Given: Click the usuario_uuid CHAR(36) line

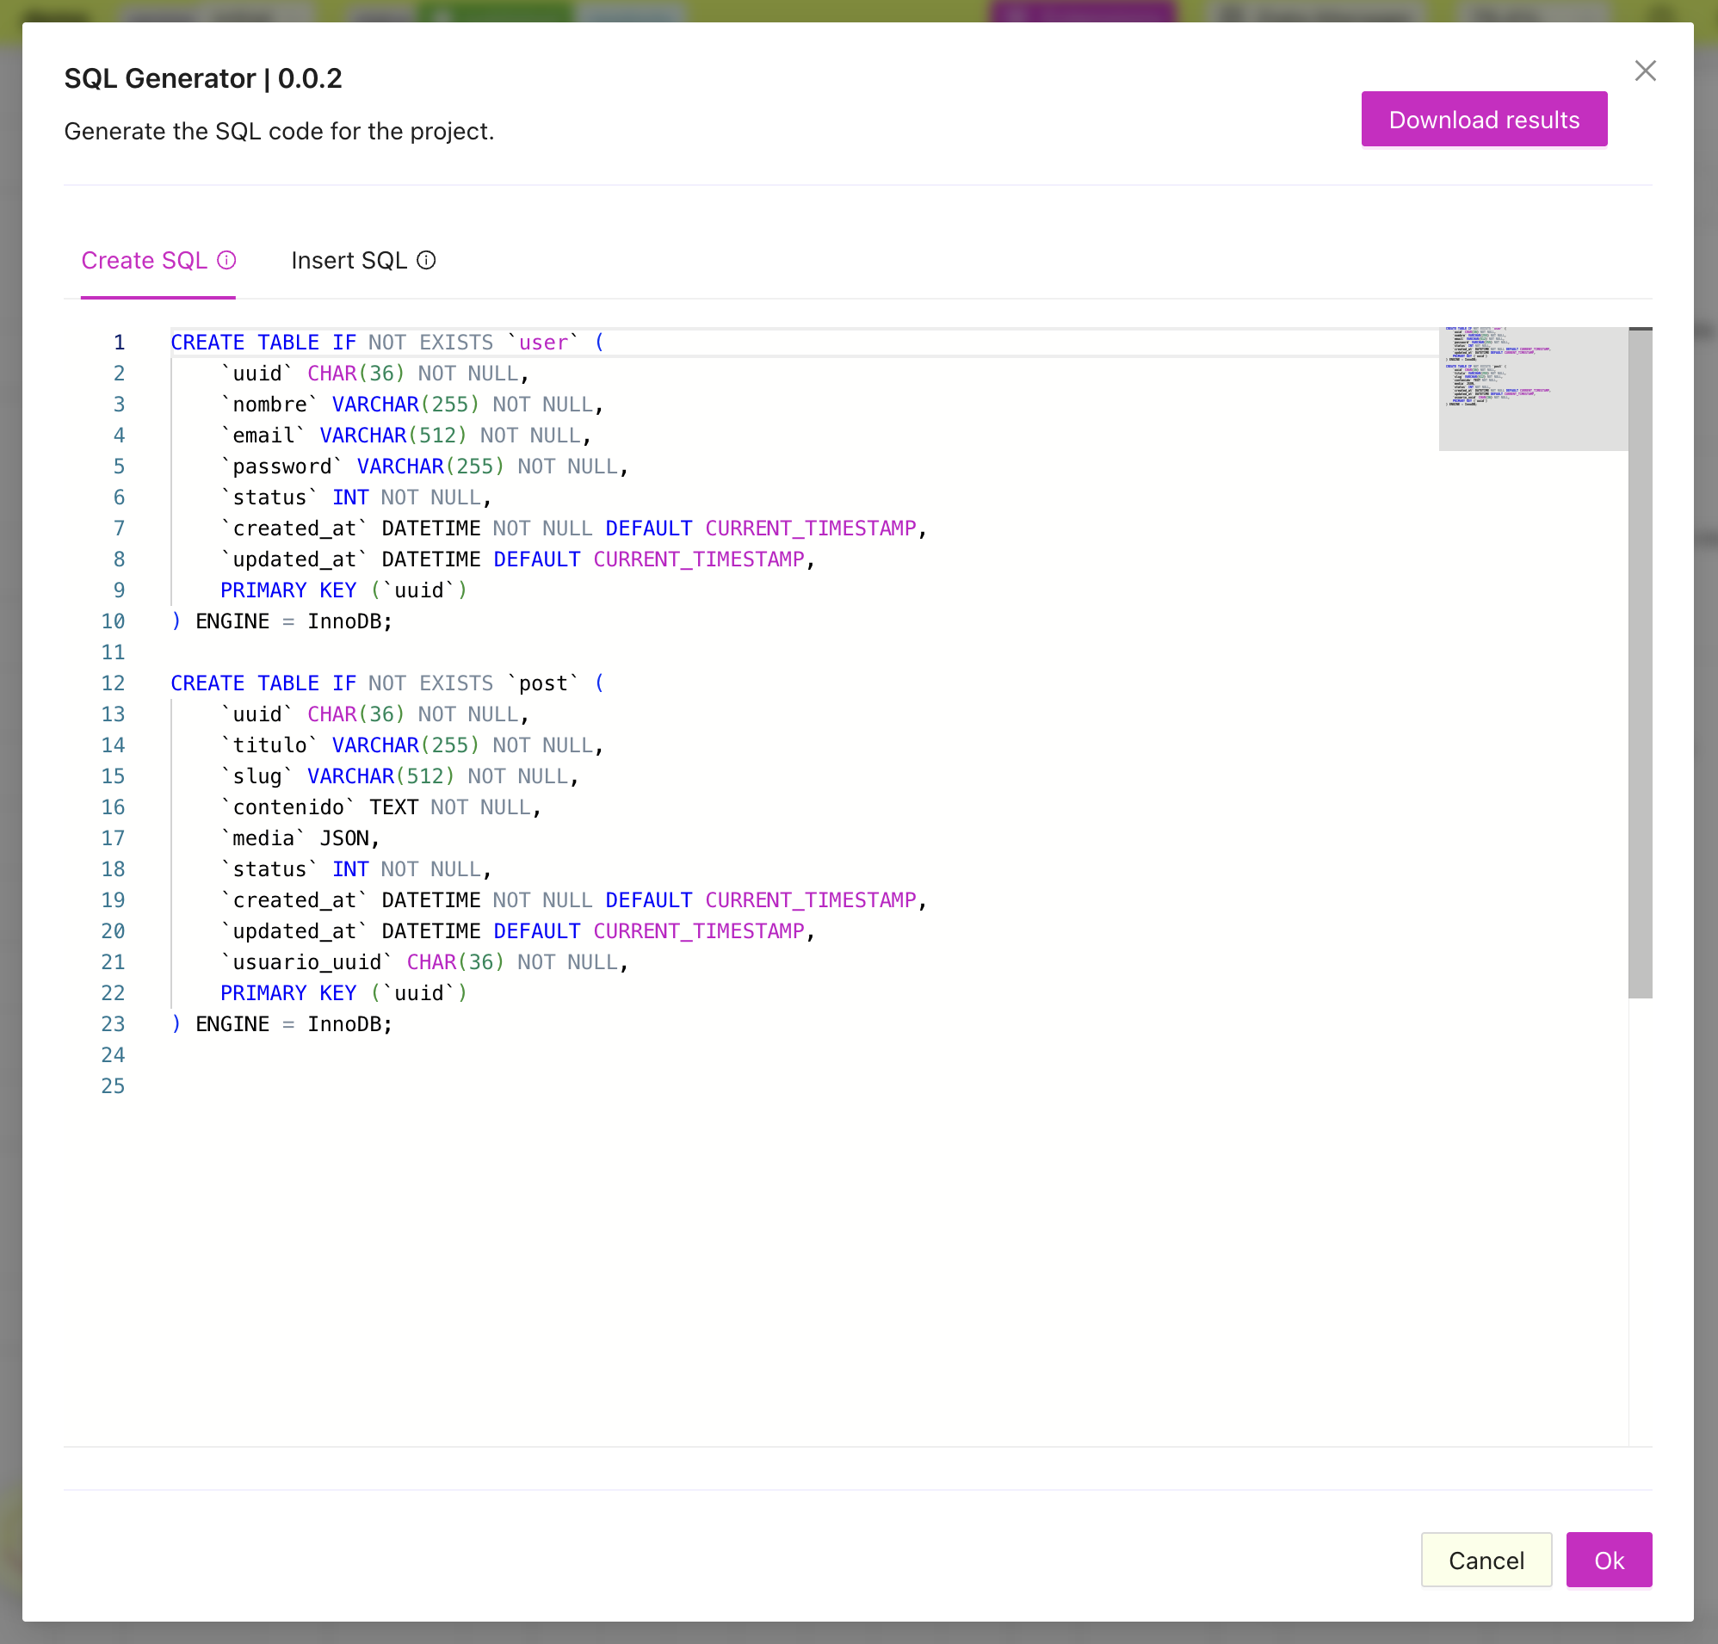Looking at the screenshot, I should pyautogui.click(x=394, y=961).
